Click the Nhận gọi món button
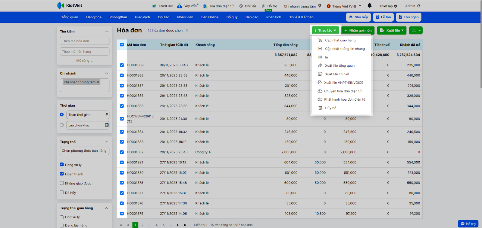Image resolution: width=482 pixels, height=228 pixels. tap(358, 31)
